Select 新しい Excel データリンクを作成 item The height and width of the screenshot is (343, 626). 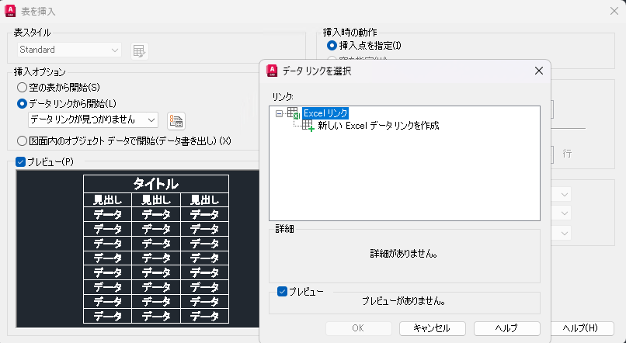click(x=378, y=126)
